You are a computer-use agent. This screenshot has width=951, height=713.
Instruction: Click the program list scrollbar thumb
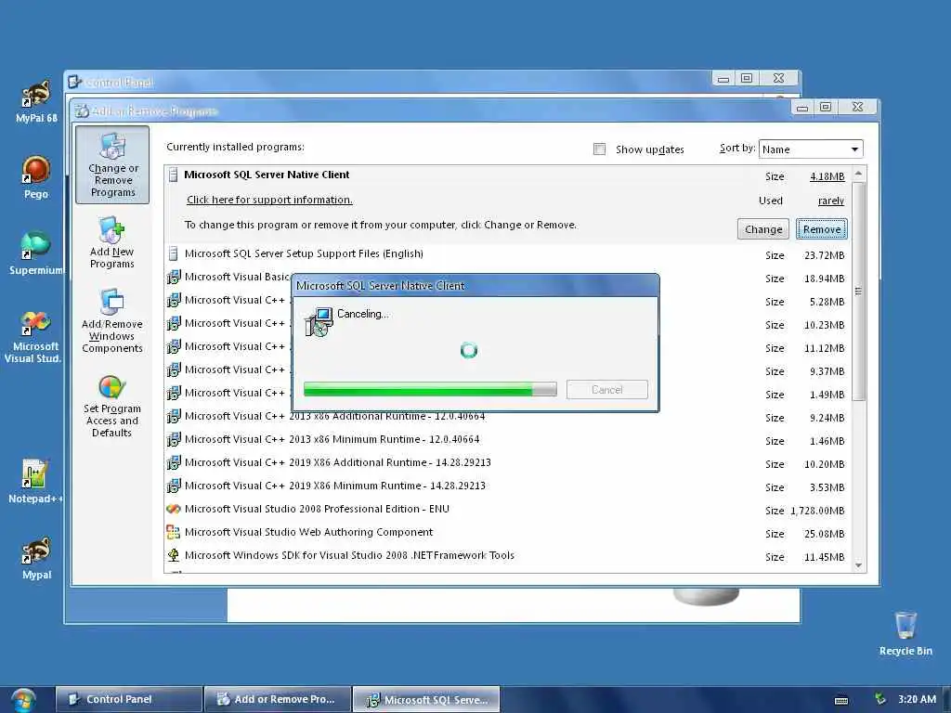click(x=858, y=291)
